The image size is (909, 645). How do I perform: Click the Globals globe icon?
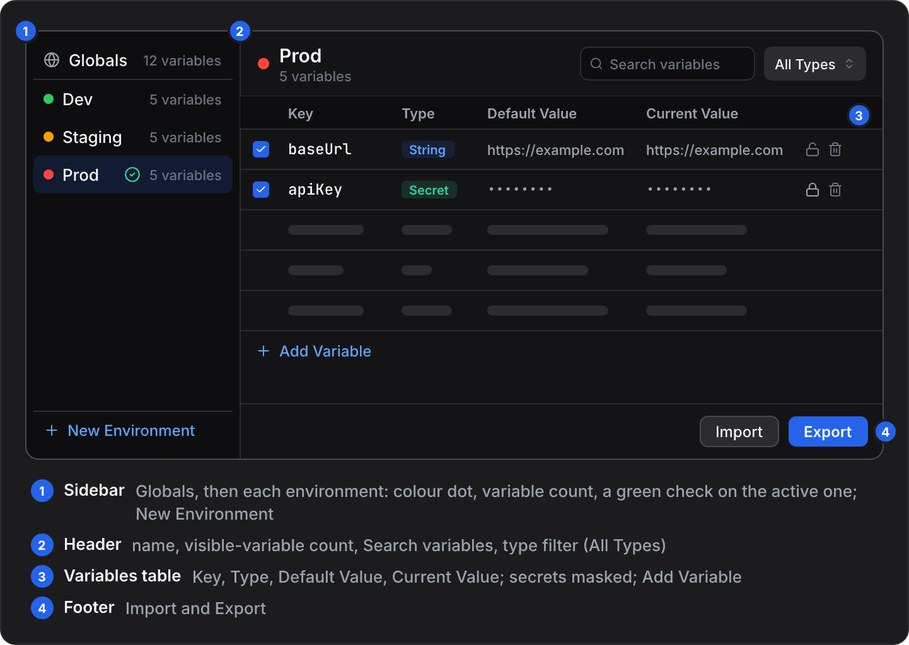52,60
